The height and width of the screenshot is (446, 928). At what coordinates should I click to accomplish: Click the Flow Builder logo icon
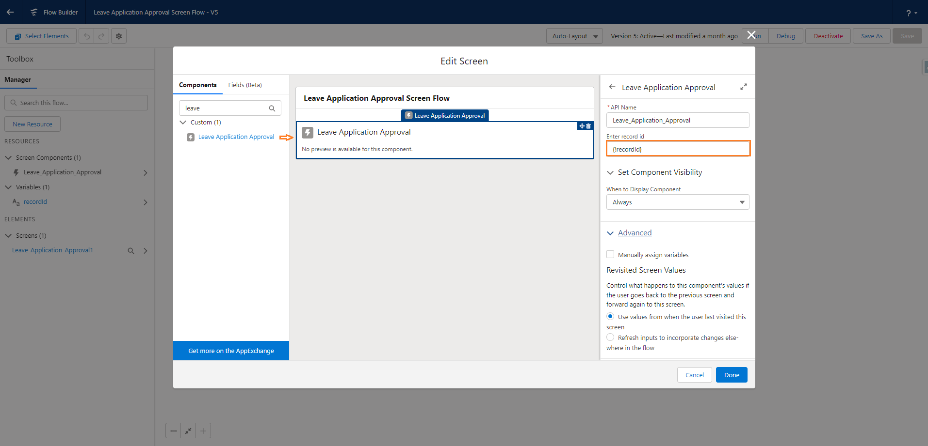coord(34,12)
